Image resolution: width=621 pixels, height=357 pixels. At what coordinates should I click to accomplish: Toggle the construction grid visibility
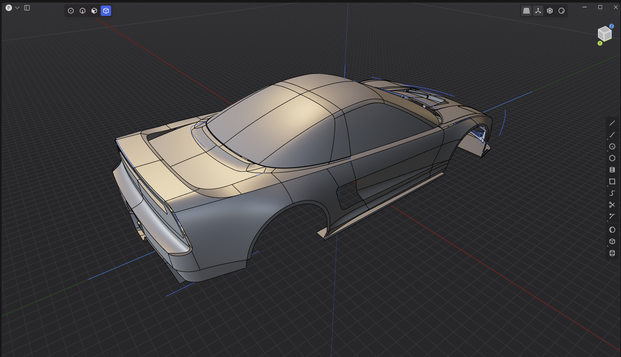526,11
